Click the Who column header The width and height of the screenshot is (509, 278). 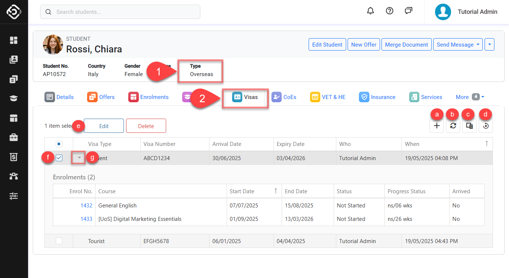pos(369,144)
